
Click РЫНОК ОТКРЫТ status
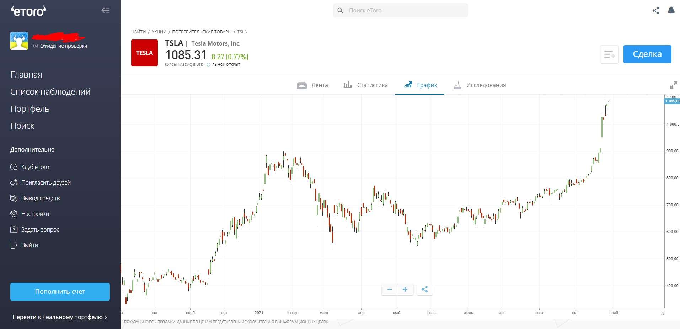pos(226,65)
